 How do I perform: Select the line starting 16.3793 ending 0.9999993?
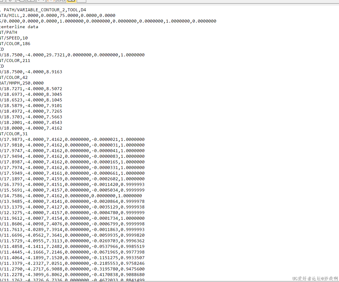pyautogui.click(x=72, y=184)
